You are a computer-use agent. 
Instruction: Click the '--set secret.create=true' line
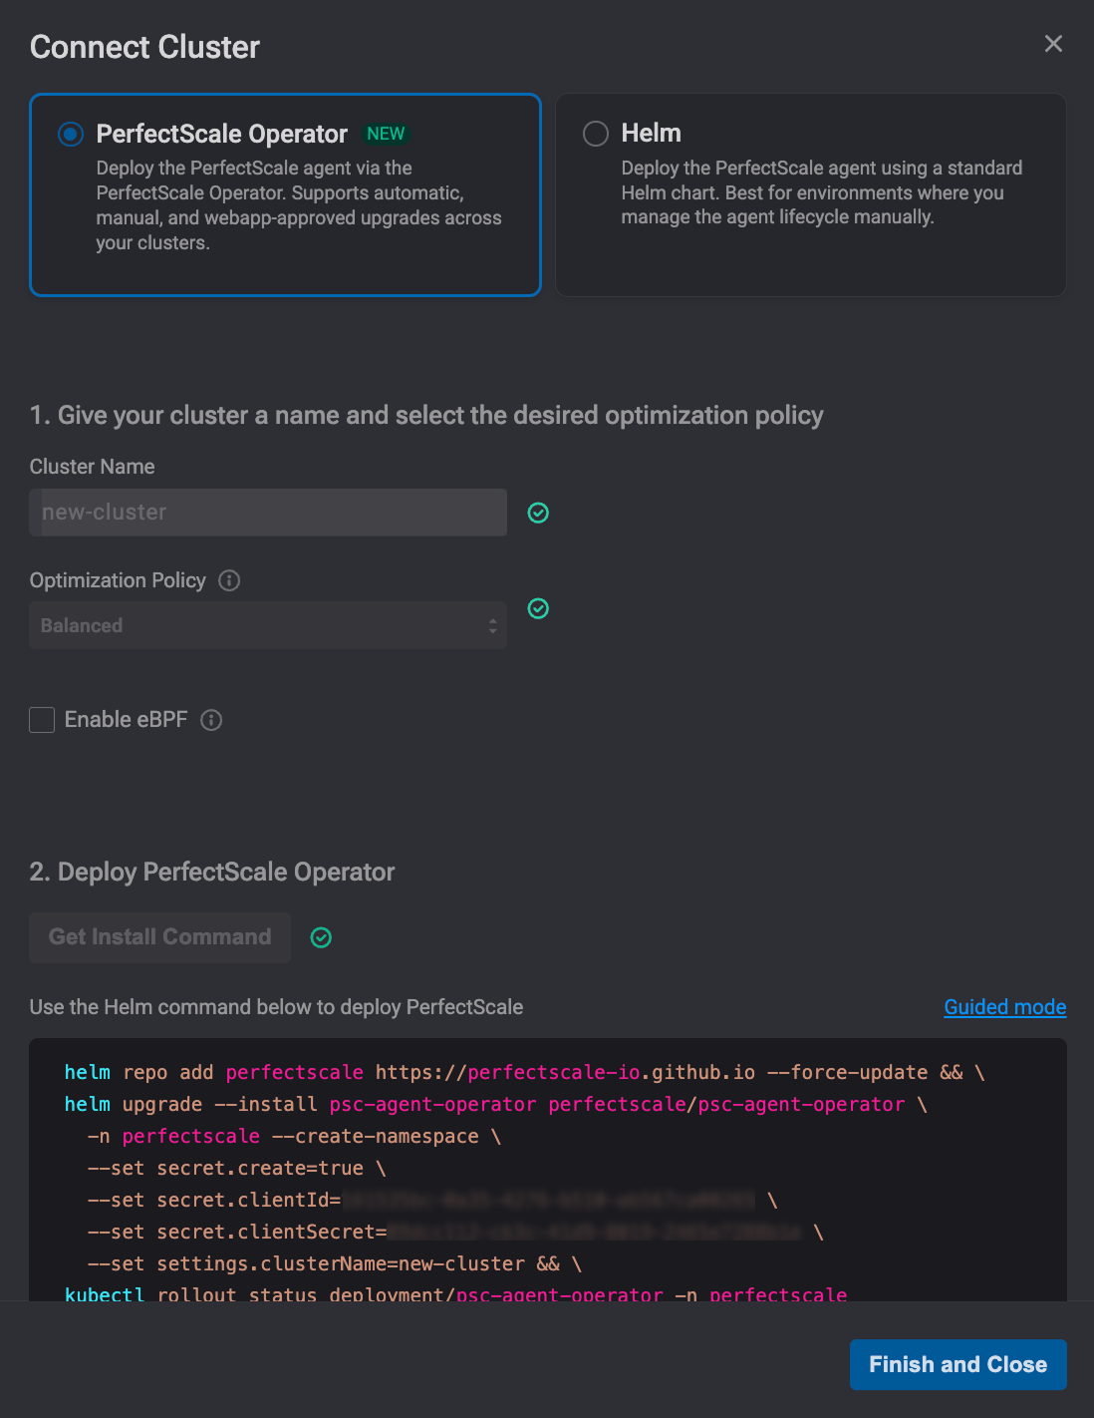(237, 1168)
